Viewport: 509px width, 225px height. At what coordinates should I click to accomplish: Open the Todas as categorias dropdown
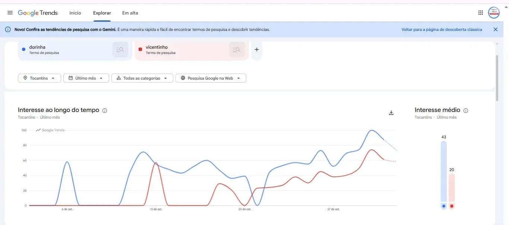click(142, 78)
